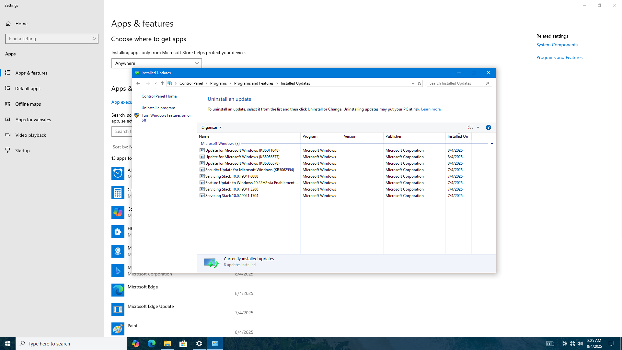Select Feature Update to Windows 10 22H2 row

pyautogui.click(x=335, y=183)
